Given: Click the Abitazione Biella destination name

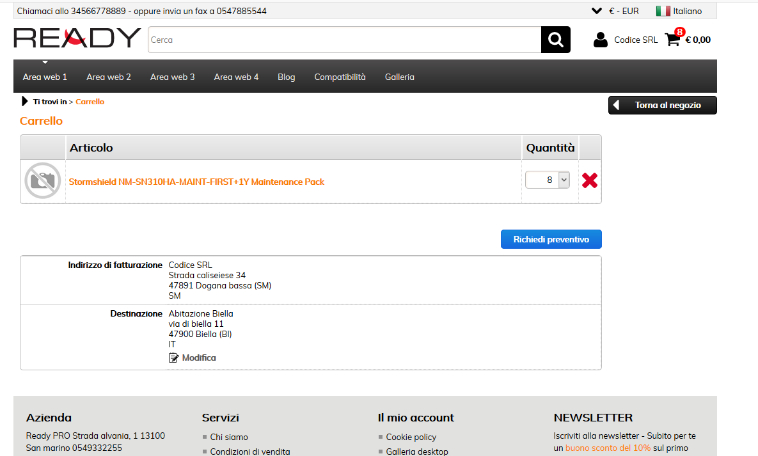Looking at the screenshot, I should [201, 314].
